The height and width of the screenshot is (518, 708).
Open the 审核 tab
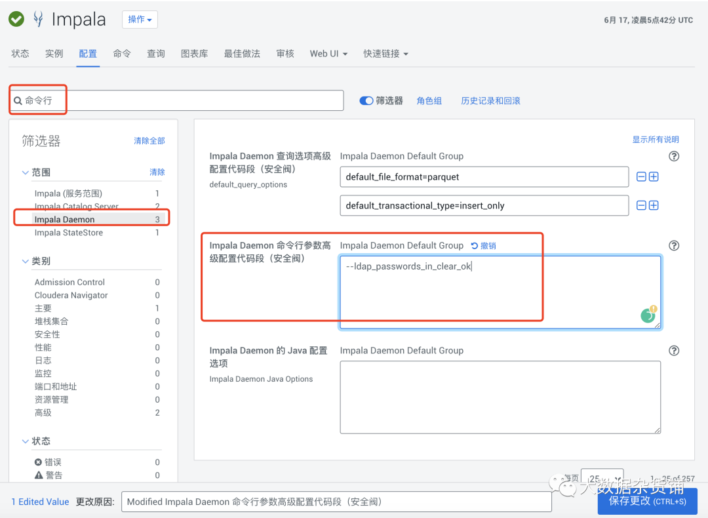tap(285, 54)
